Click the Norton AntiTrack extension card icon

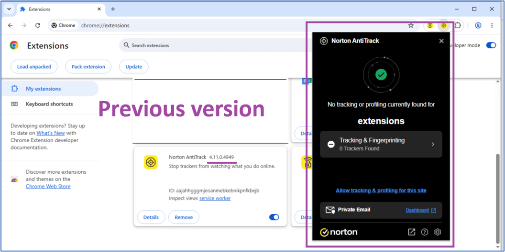tap(151, 162)
